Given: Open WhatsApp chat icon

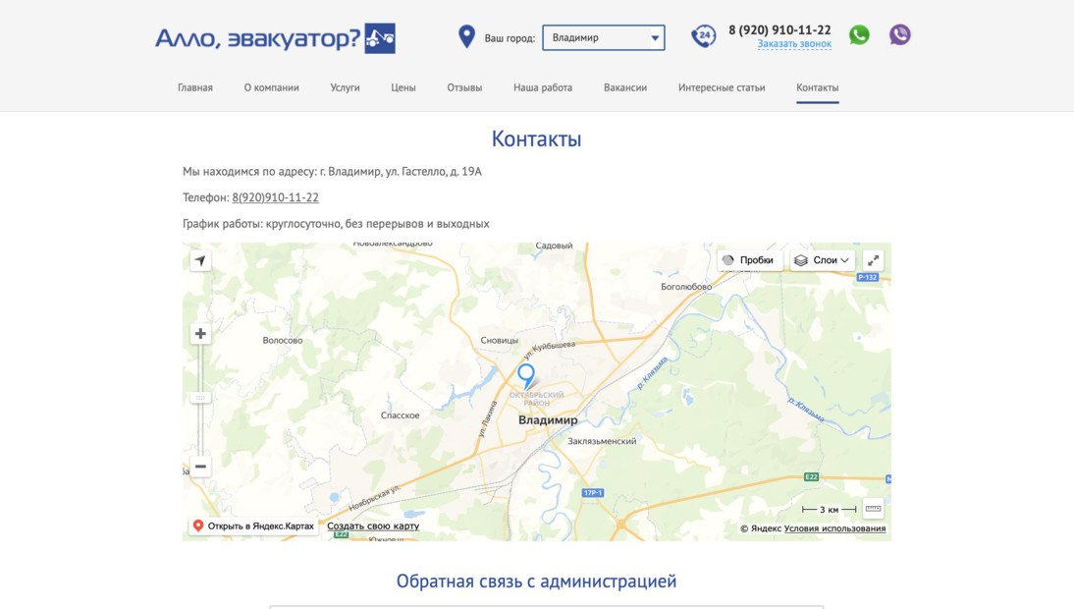Looking at the screenshot, I should click(x=859, y=35).
